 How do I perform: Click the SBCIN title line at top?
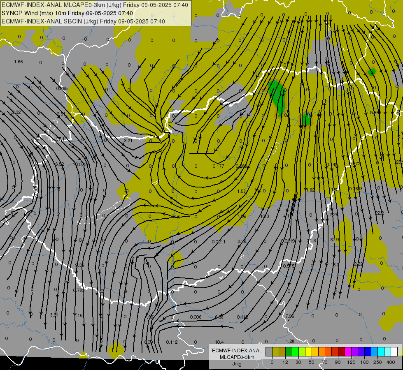point(83,21)
